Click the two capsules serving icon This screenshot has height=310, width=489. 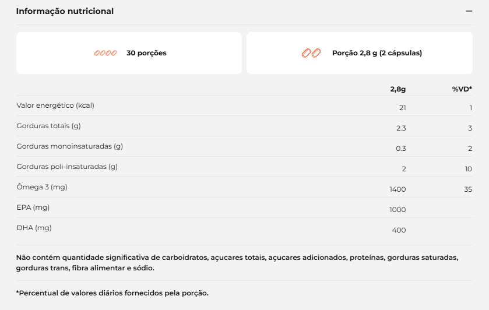pyautogui.click(x=311, y=53)
